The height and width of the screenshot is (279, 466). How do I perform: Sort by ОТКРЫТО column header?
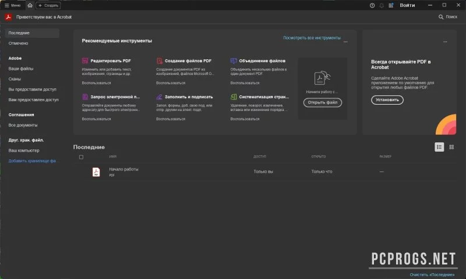(319, 156)
